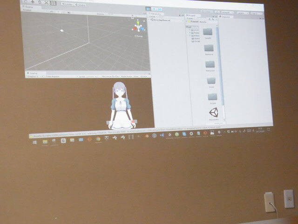298x224 pixels.
Task: Select the Rotate tool in Unity toolbar
Action: tap(40, 2)
